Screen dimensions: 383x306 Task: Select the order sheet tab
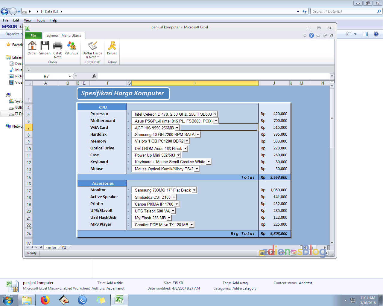[x=51, y=247]
